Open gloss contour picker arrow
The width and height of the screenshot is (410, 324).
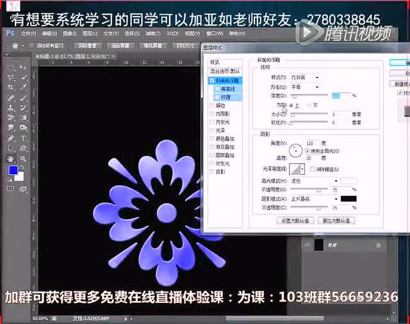(302, 169)
